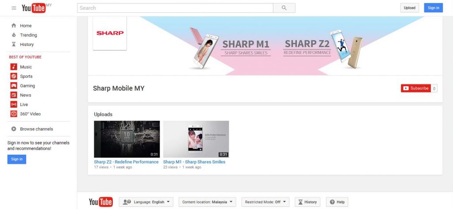This screenshot has width=453, height=209.
Task: Focus the Search input field
Action: point(175,8)
